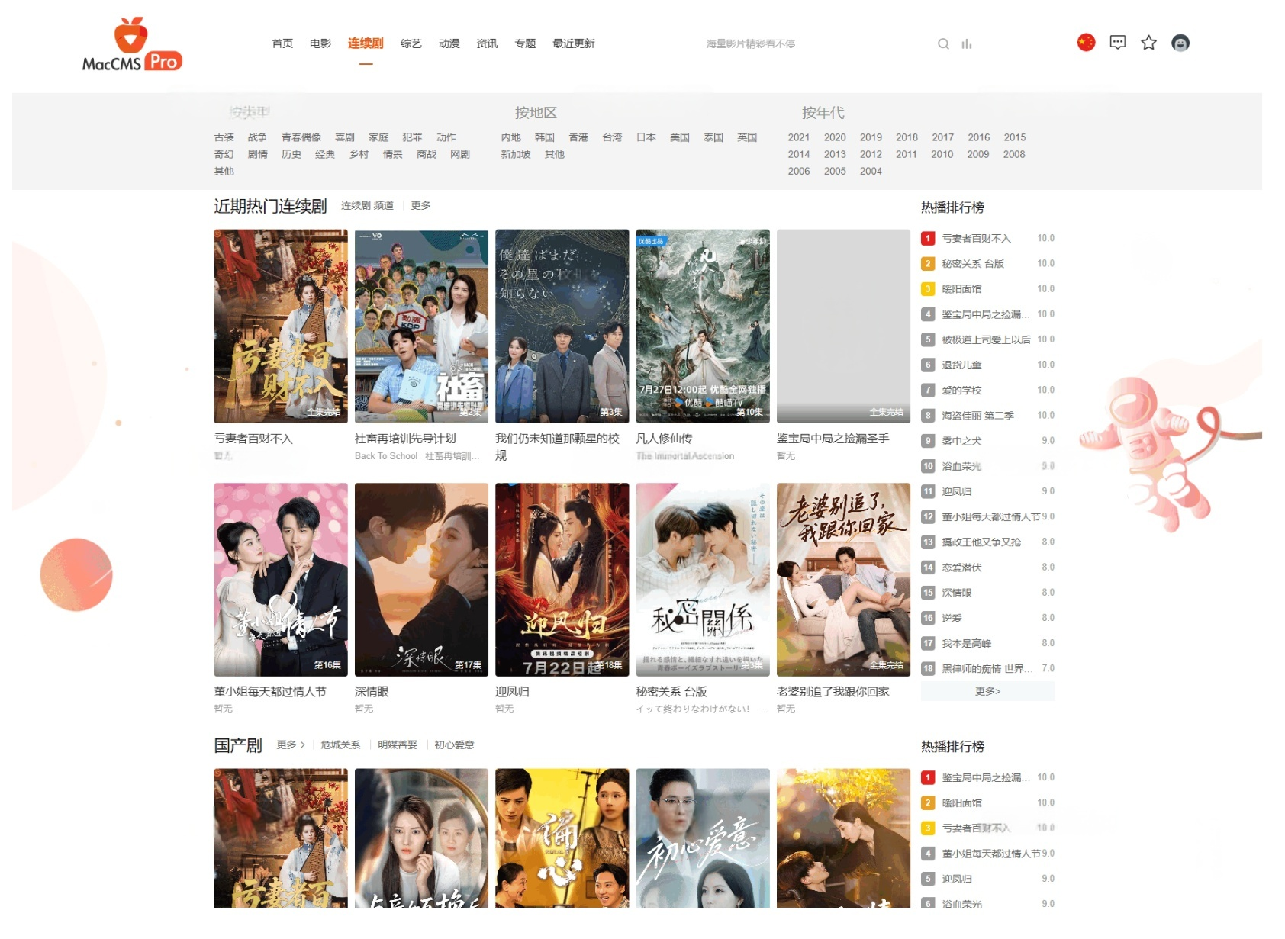
Task: Click title 我们仍未知道那颗星的校规
Action: click(x=558, y=446)
